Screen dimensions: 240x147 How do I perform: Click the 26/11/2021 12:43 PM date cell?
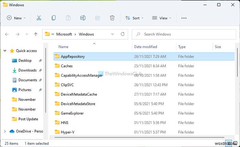[x=151, y=85]
